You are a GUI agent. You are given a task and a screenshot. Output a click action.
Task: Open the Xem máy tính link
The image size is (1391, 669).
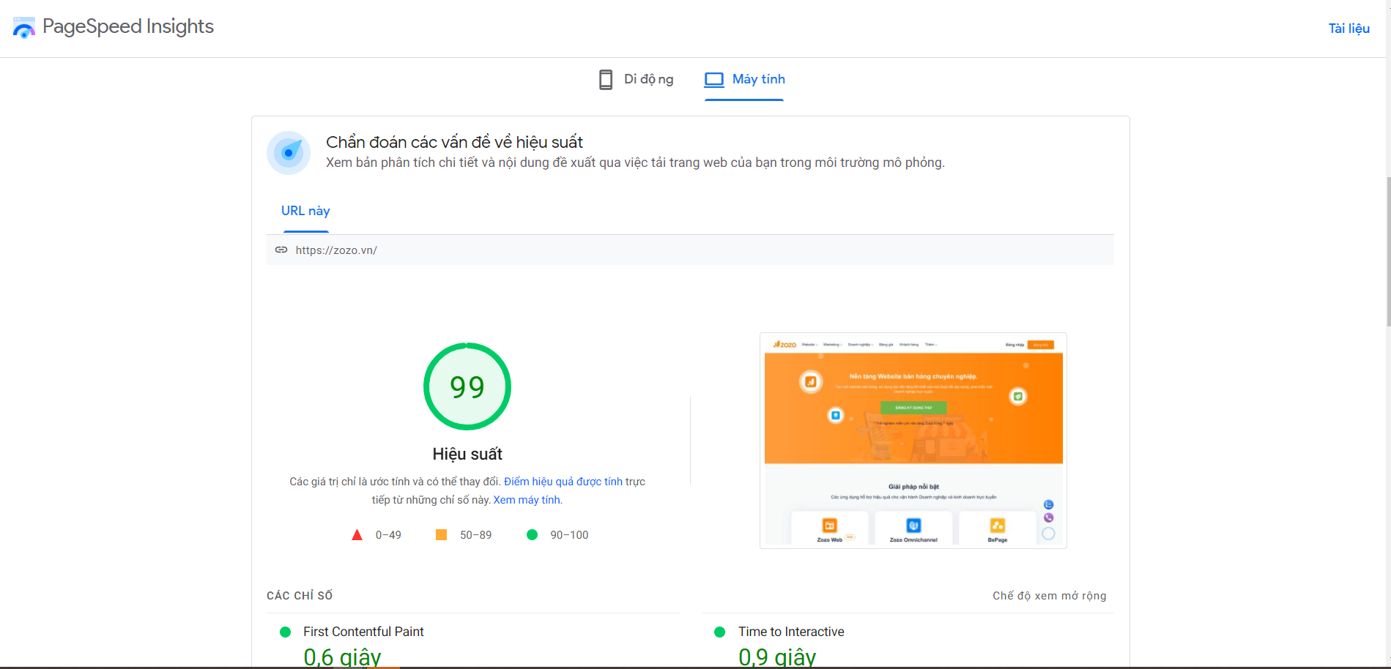click(x=527, y=500)
